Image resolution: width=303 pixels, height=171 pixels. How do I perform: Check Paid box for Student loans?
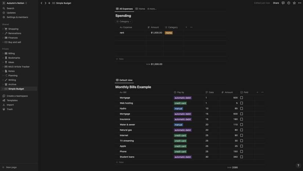[x=242, y=157]
